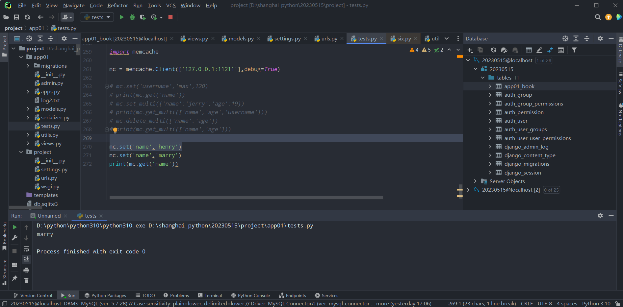
Task: Go to next highlighted error arrow
Action: tap(458, 50)
